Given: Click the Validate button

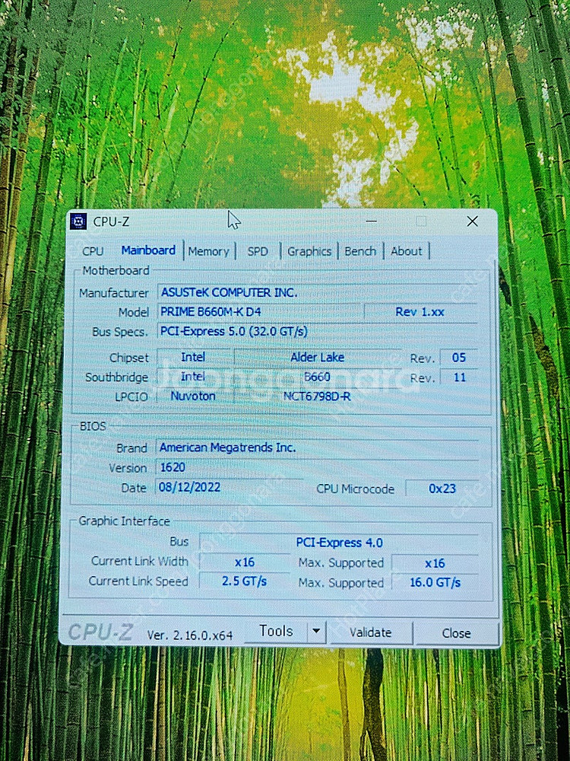Looking at the screenshot, I should (370, 632).
